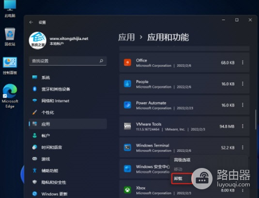
Task: Open 个性化 settings category
Action: pos(68,112)
